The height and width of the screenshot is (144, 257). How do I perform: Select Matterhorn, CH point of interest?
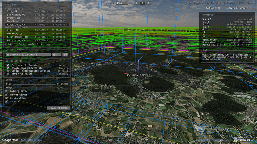click(x=37, y=40)
